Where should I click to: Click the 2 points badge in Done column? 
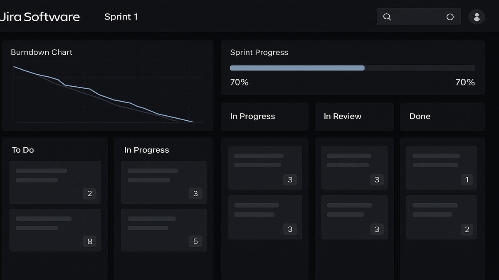[467, 229]
